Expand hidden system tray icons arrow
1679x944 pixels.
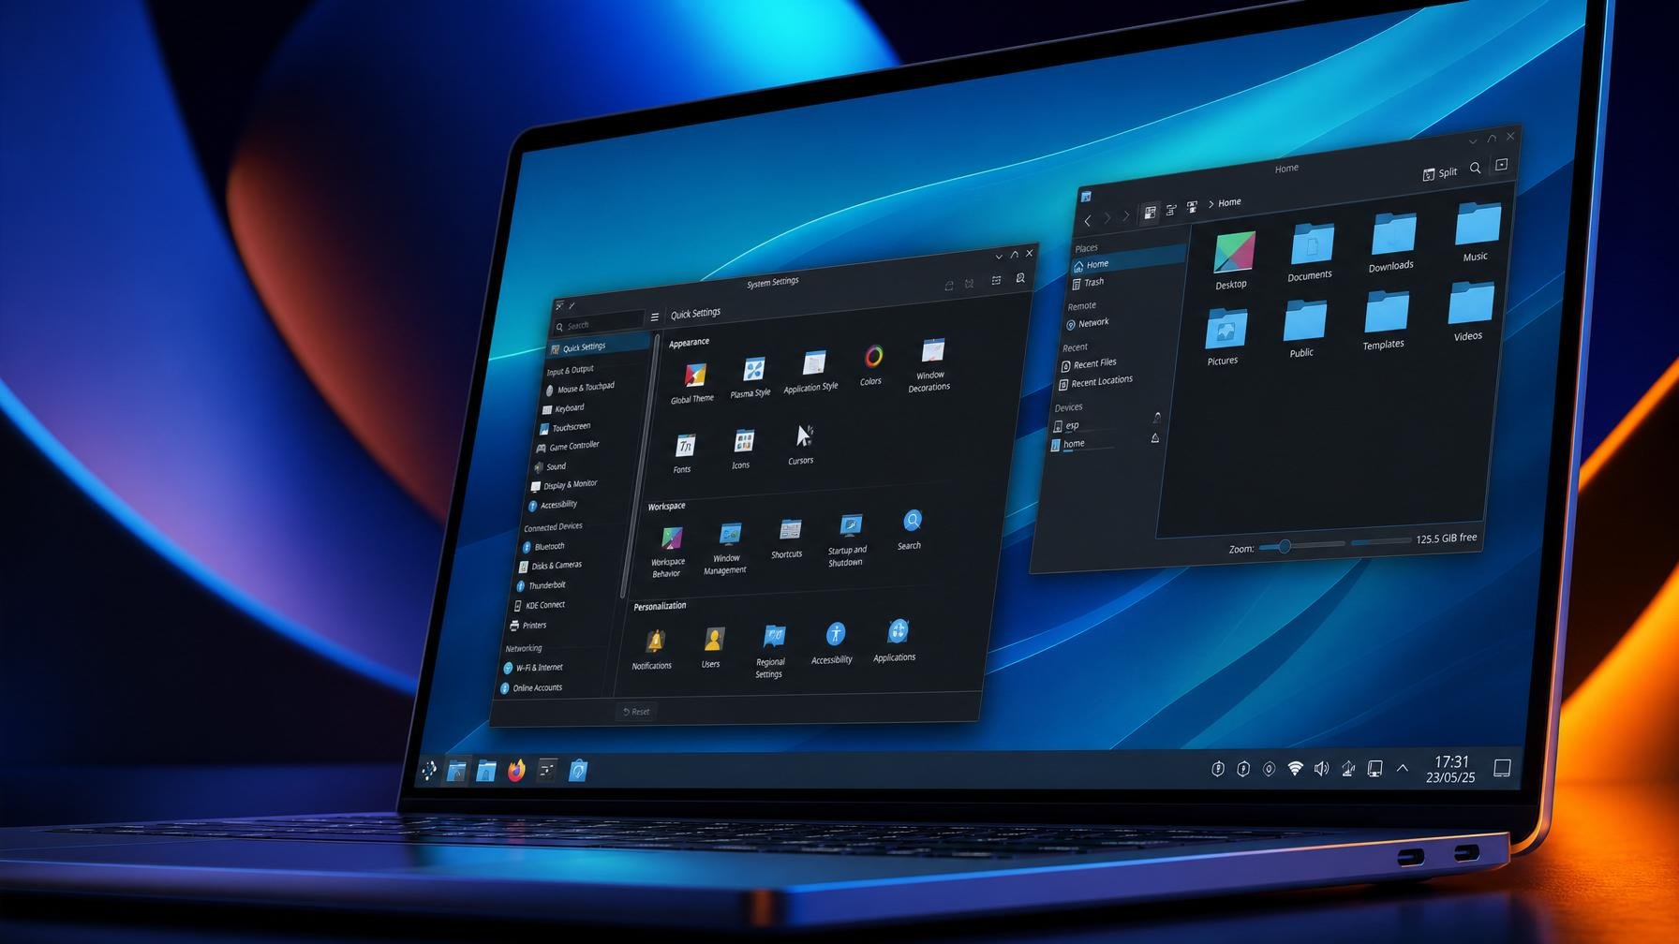[1403, 768]
